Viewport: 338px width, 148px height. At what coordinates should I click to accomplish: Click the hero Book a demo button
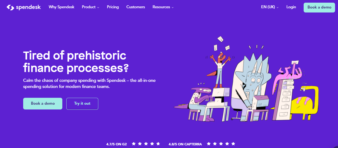tap(43, 104)
